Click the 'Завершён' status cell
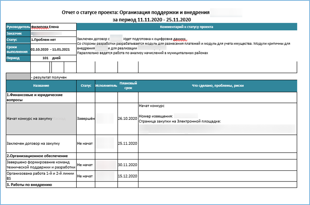The image size is (310, 205). coord(86,119)
